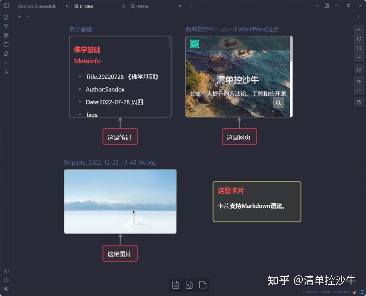Open the tab list dropdown chevron
Screen dimensions: 366x296
[x=317, y=6]
